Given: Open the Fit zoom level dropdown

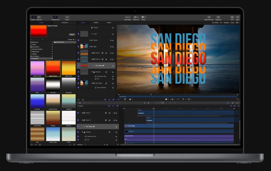Looking at the screenshot, I should click(215, 23).
